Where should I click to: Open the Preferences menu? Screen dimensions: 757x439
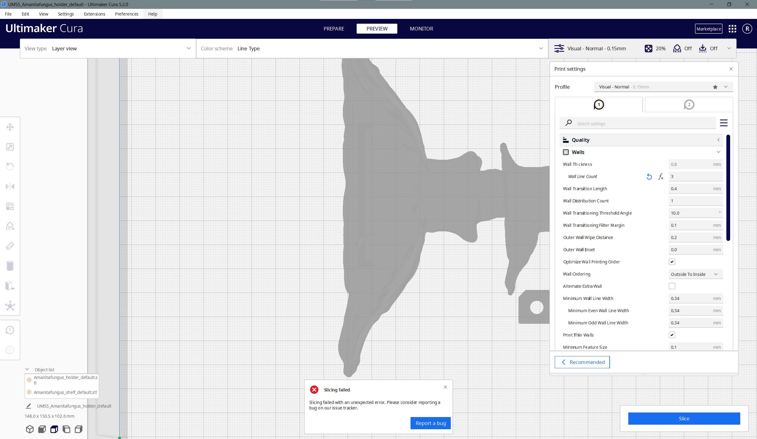point(127,14)
